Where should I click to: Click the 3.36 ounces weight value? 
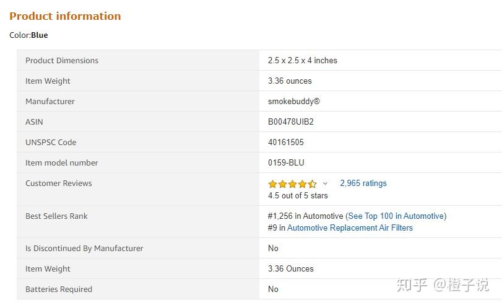click(290, 81)
